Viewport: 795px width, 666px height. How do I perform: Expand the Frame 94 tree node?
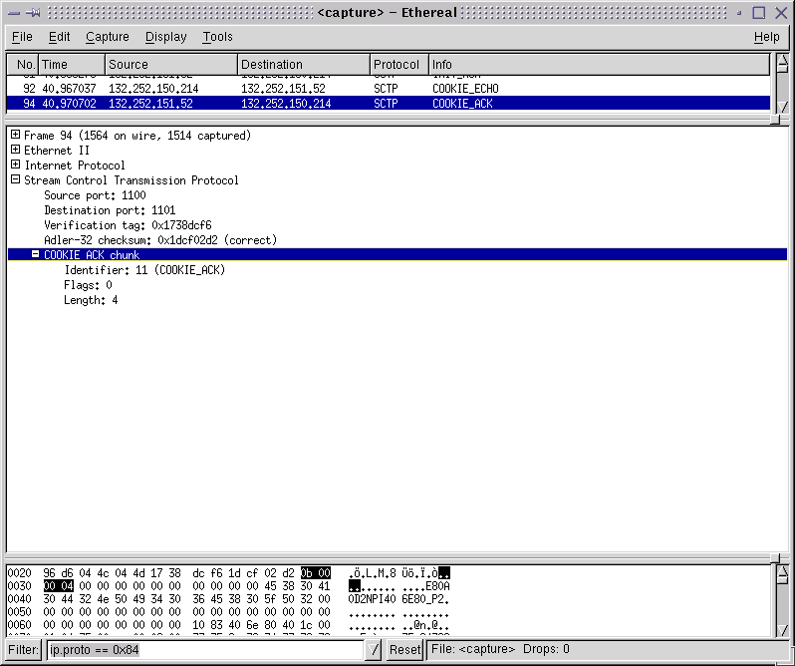click(15, 136)
